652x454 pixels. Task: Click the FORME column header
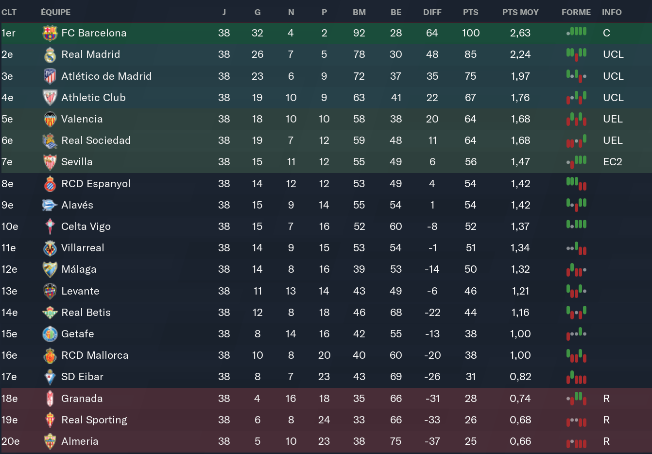coord(576,12)
